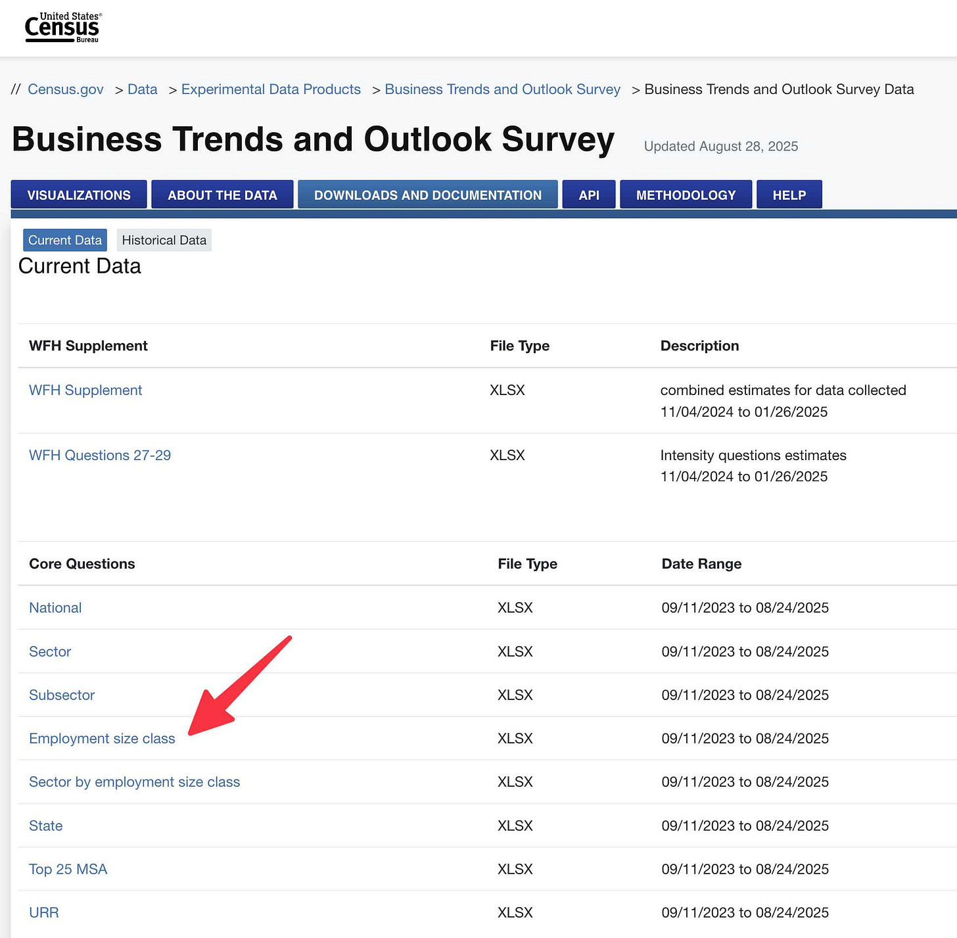Download the WFH Supplement file
The height and width of the screenshot is (938, 957).
coord(85,390)
